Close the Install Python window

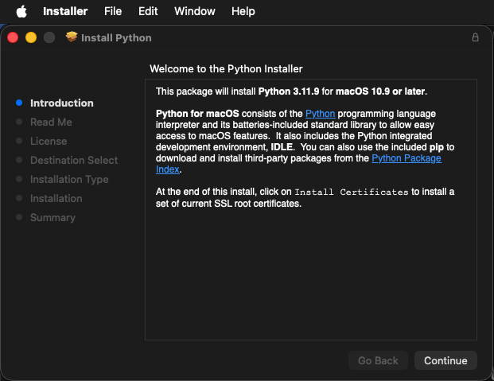click(13, 37)
